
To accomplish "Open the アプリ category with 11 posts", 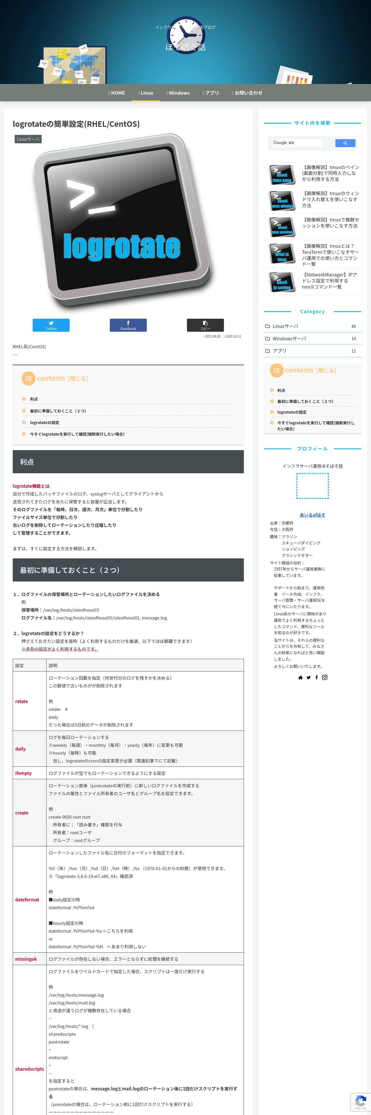I will pyautogui.click(x=312, y=351).
